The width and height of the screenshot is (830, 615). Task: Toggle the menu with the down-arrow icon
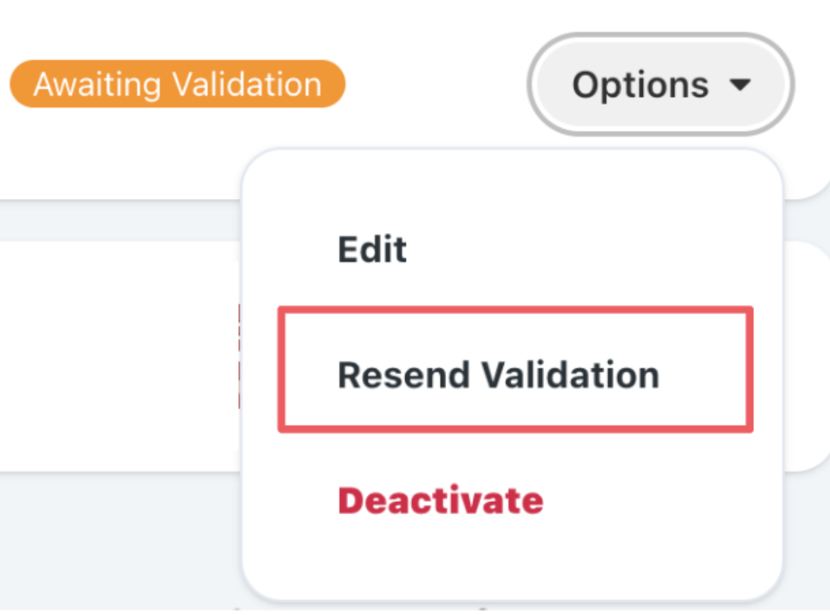point(740,85)
